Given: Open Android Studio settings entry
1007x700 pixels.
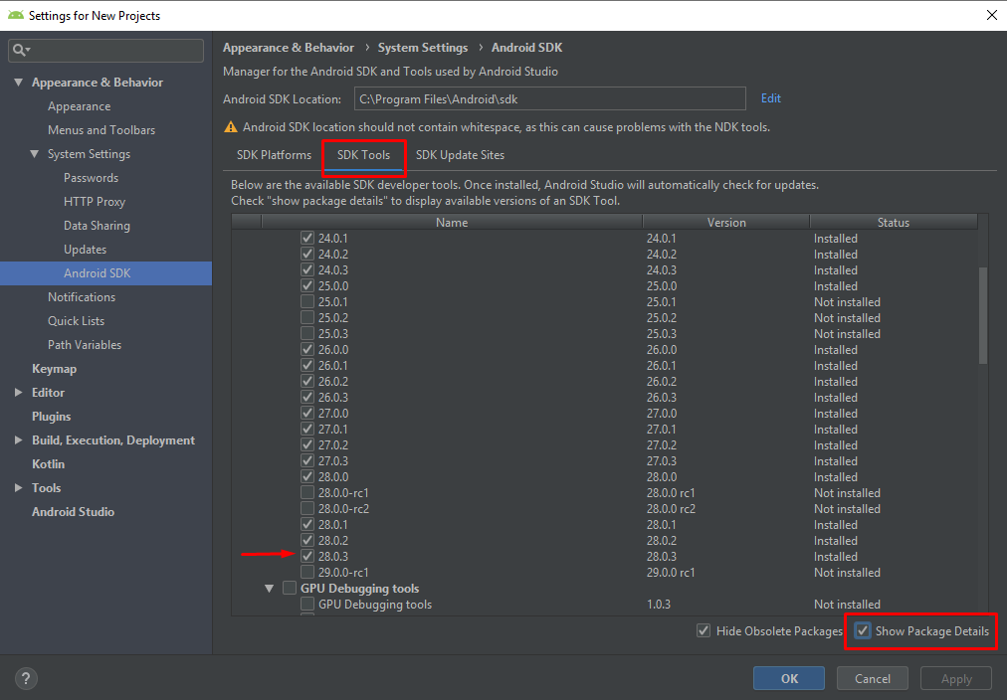Looking at the screenshot, I should coord(74,512).
